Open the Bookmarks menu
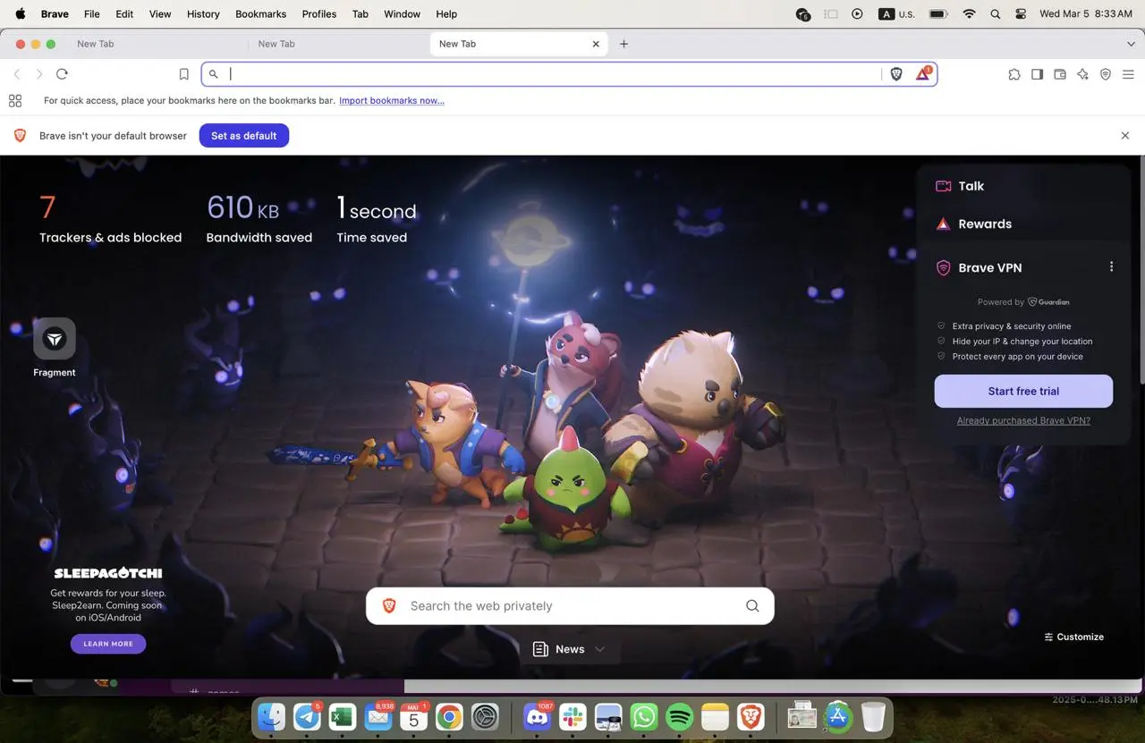This screenshot has width=1145, height=743. 260,14
